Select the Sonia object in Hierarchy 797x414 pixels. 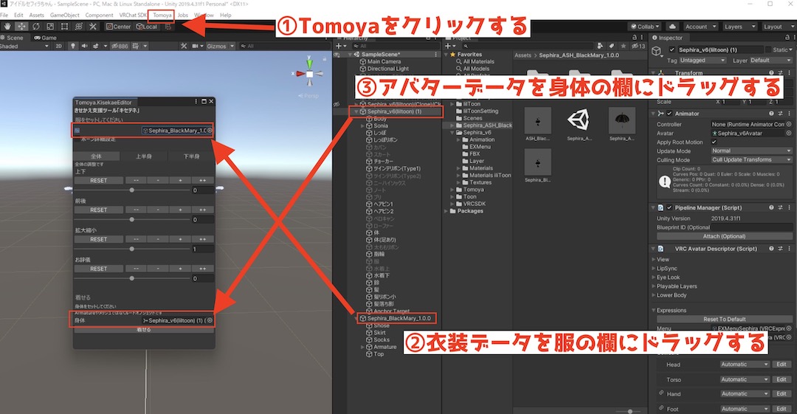coord(380,125)
